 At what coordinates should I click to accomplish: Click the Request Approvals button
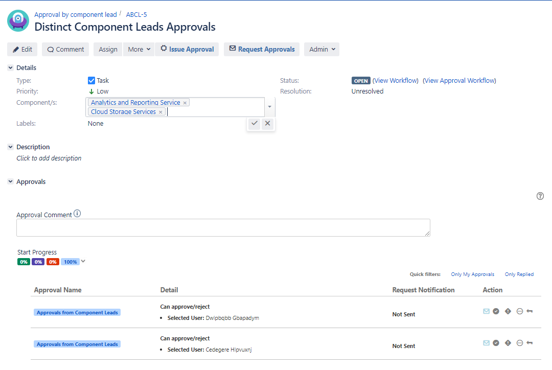click(262, 50)
